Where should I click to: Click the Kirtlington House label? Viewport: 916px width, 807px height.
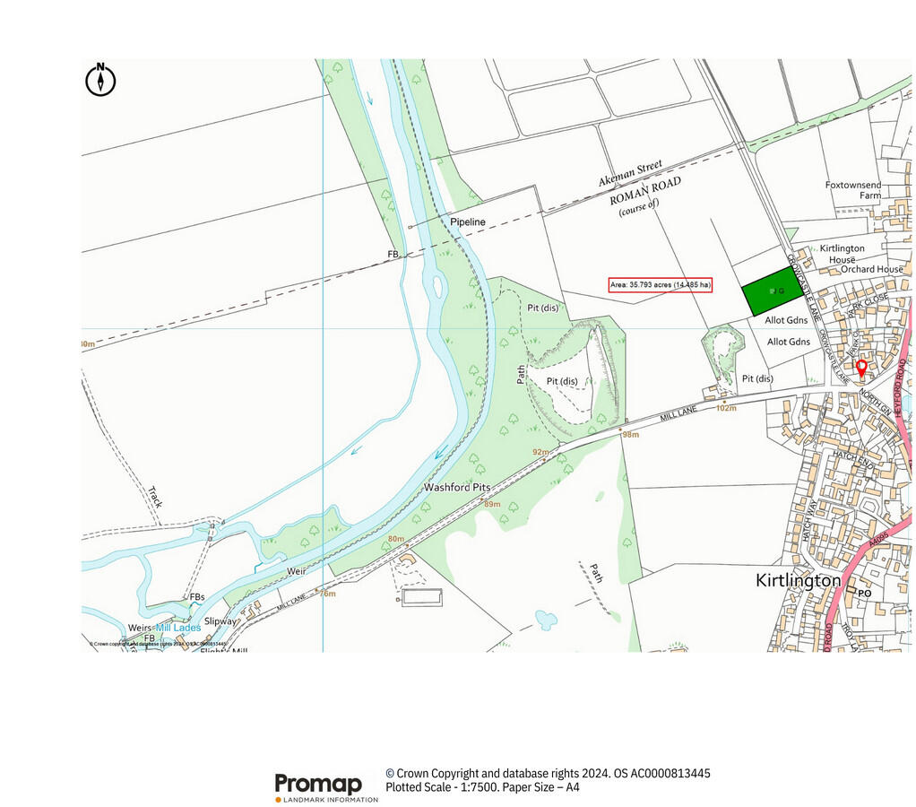[x=842, y=254]
